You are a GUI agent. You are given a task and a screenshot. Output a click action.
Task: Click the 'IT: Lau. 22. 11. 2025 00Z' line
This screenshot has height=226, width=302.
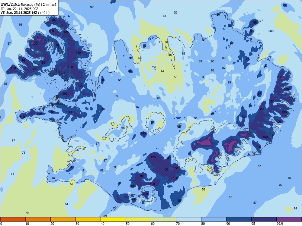pyautogui.click(x=19, y=9)
